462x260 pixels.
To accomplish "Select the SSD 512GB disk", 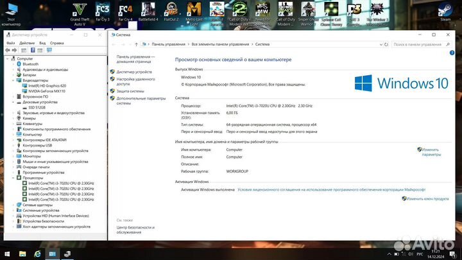I will coord(37,108).
